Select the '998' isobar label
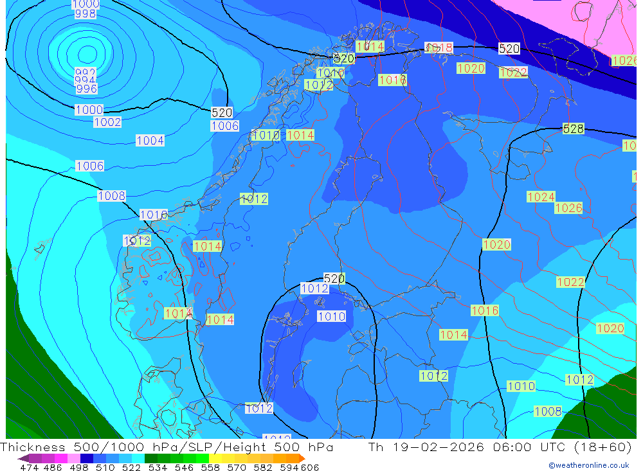Screen dimensions: 643x471 [86, 14]
